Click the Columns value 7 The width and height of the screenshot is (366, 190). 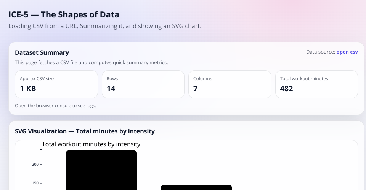196,89
